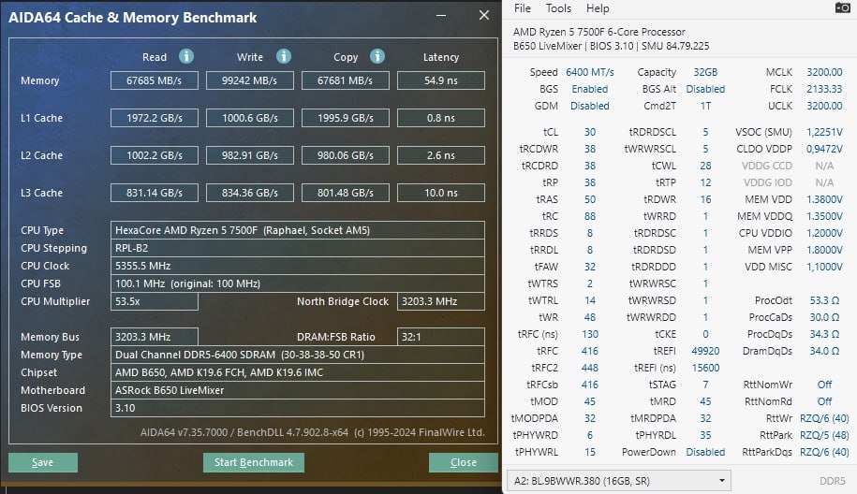Click tCL value 30
Screen dimensions: 857x494
[590, 132]
